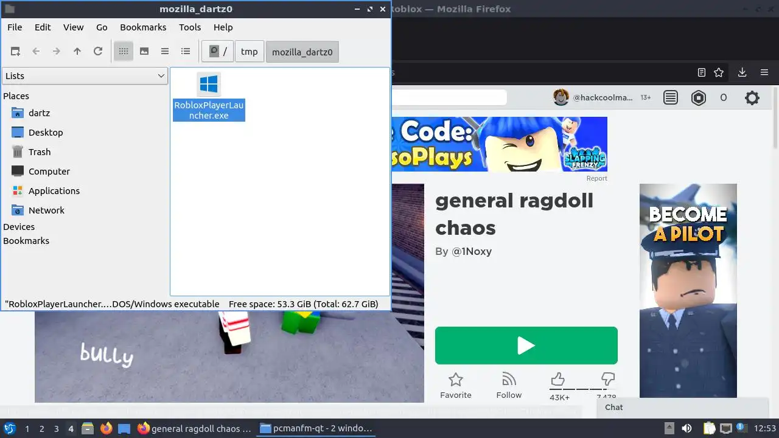Screen dimensions: 779x438
Task: Click the 'mozilla_dartz0' path button
Action: (302, 52)
